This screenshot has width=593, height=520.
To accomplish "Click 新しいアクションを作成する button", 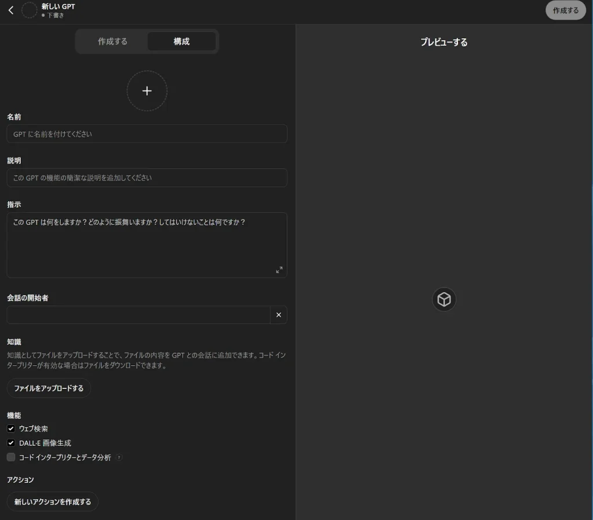I will (53, 502).
